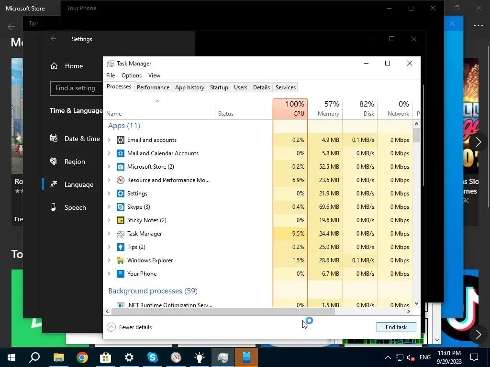490x367 pixels.
Task: Sort by Disk column header
Action: pyautogui.click(x=360, y=108)
